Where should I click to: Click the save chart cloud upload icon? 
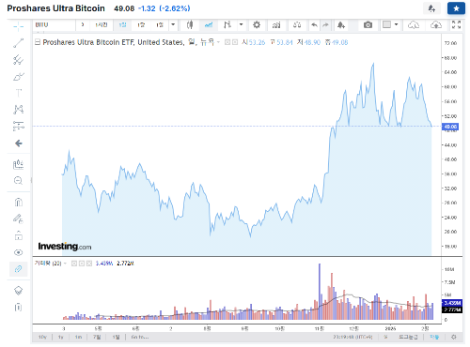coord(436,24)
